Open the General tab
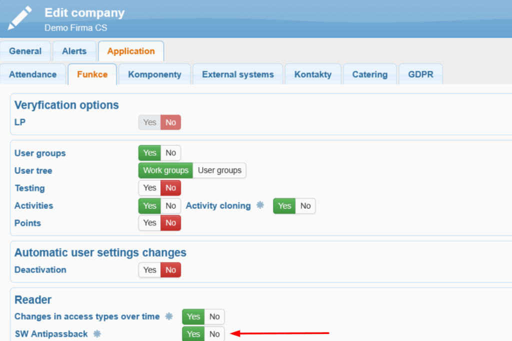This screenshot has width=512, height=341. pyautogui.click(x=25, y=51)
